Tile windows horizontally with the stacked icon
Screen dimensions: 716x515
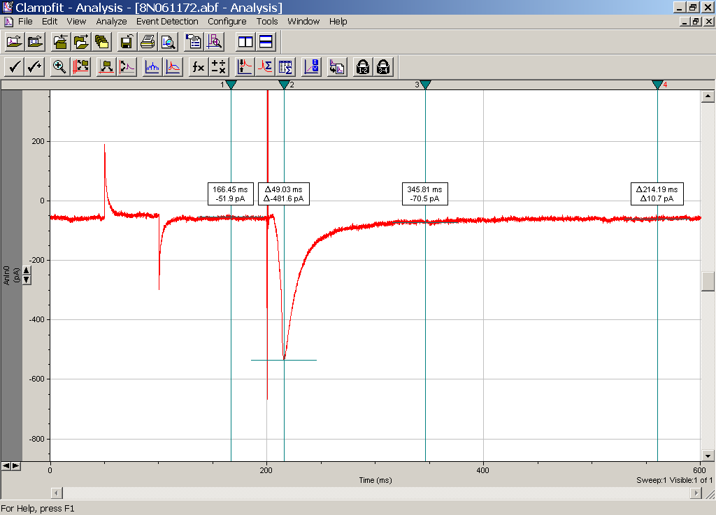point(266,42)
